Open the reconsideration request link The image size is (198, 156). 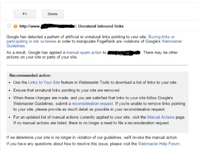tap(92, 103)
